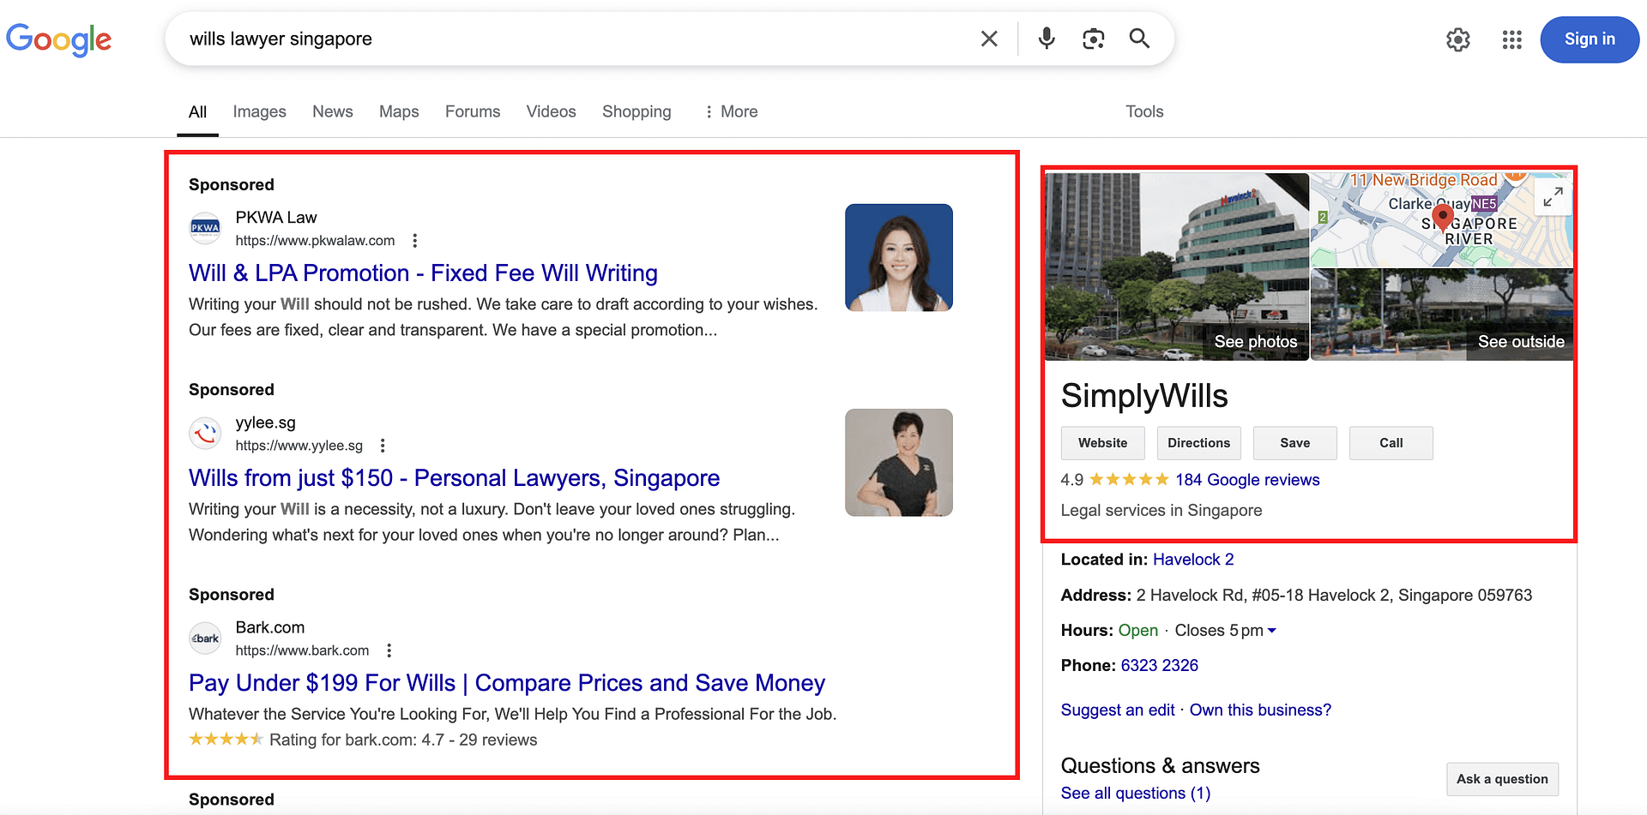The image size is (1647, 815).
Task: Switch to the Maps tab
Action: pyautogui.click(x=399, y=112)
